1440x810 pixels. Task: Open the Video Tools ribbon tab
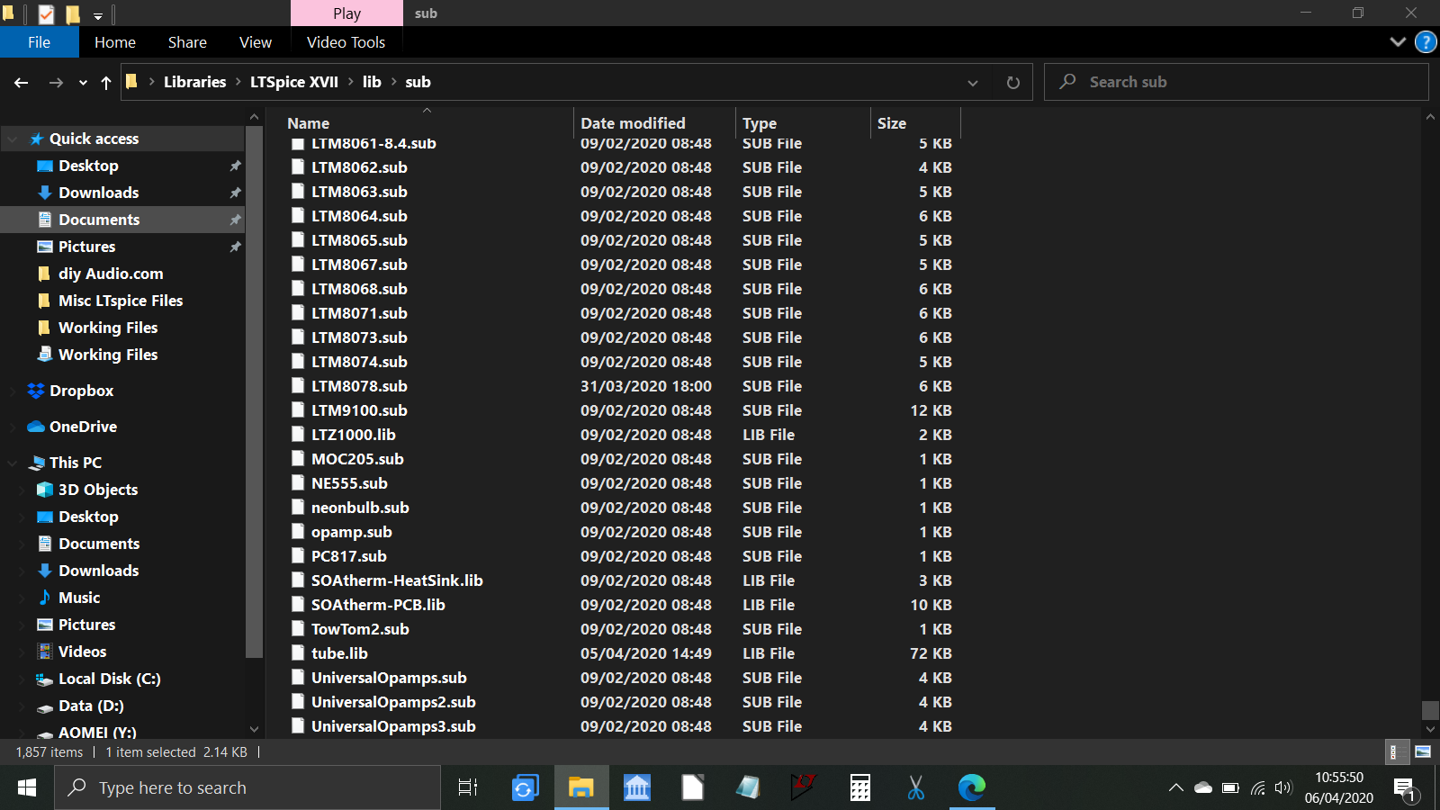point(346,42)
